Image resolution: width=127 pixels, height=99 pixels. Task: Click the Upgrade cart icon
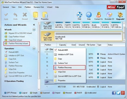[120, 16]
